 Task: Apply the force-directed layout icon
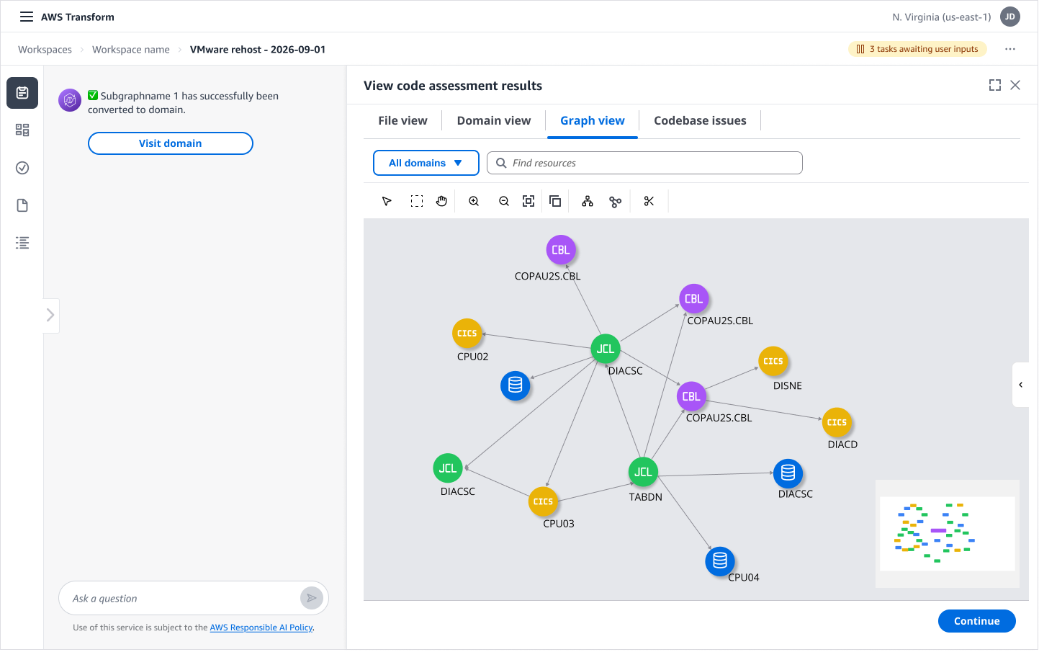(615, 202)
